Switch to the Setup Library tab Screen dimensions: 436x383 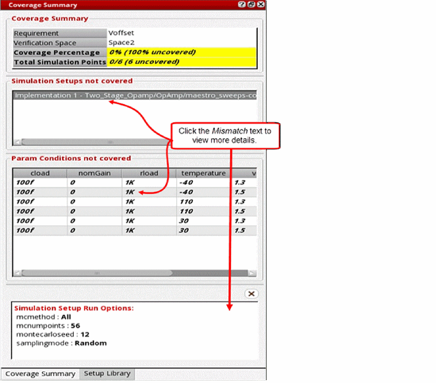pos(107,373)
